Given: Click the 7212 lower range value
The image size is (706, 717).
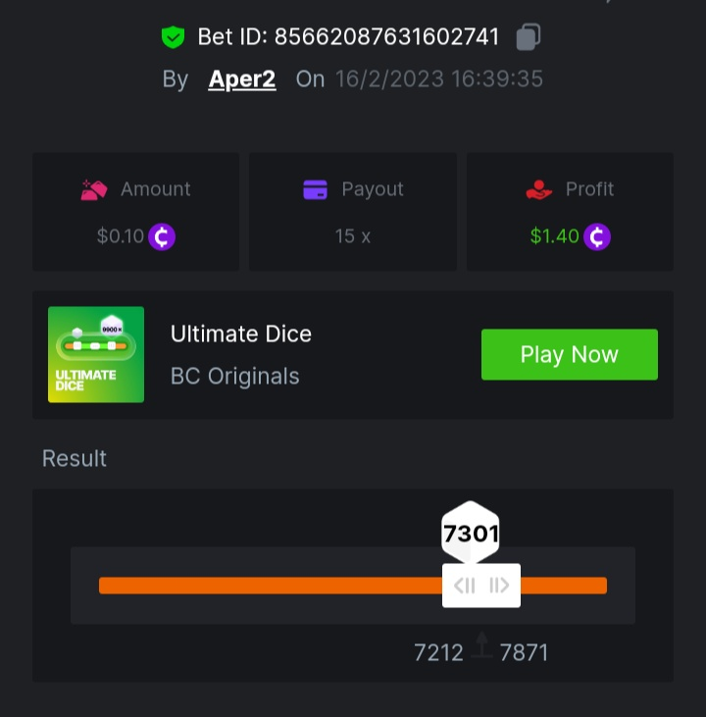Looking at the screenshot, I should [x=438, y=652].
